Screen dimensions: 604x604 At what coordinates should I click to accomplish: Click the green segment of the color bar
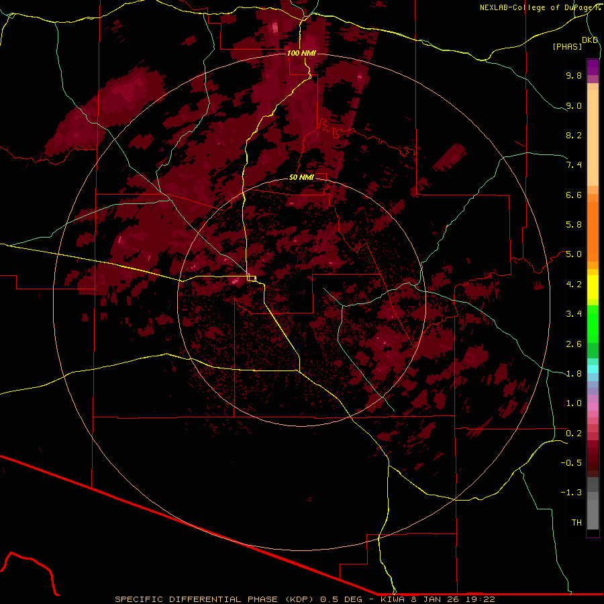coord(593,332)
